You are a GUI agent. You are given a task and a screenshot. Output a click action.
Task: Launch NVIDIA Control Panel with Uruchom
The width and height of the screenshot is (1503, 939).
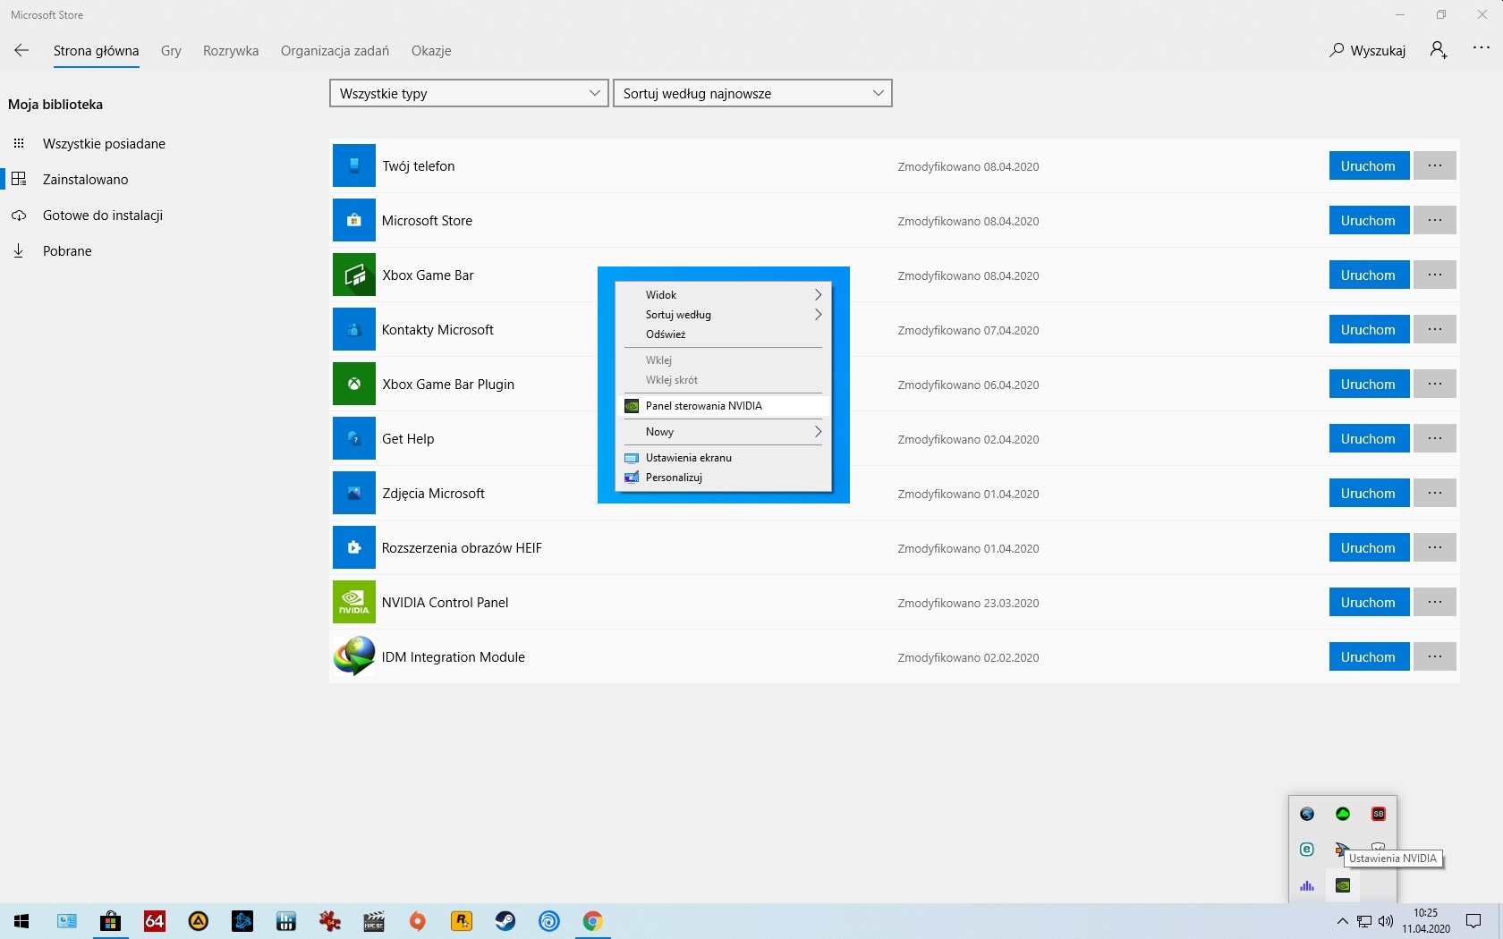coord(1369,602)
